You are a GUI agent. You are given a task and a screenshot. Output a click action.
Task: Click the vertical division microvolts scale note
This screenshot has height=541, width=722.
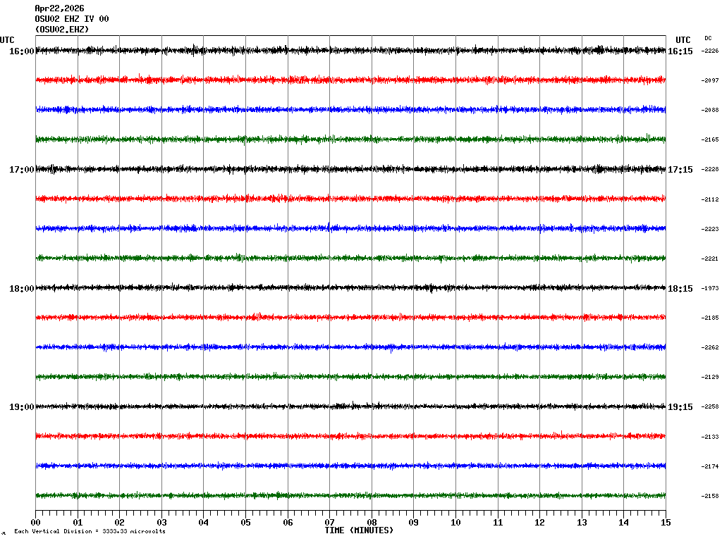pos(90,531)
